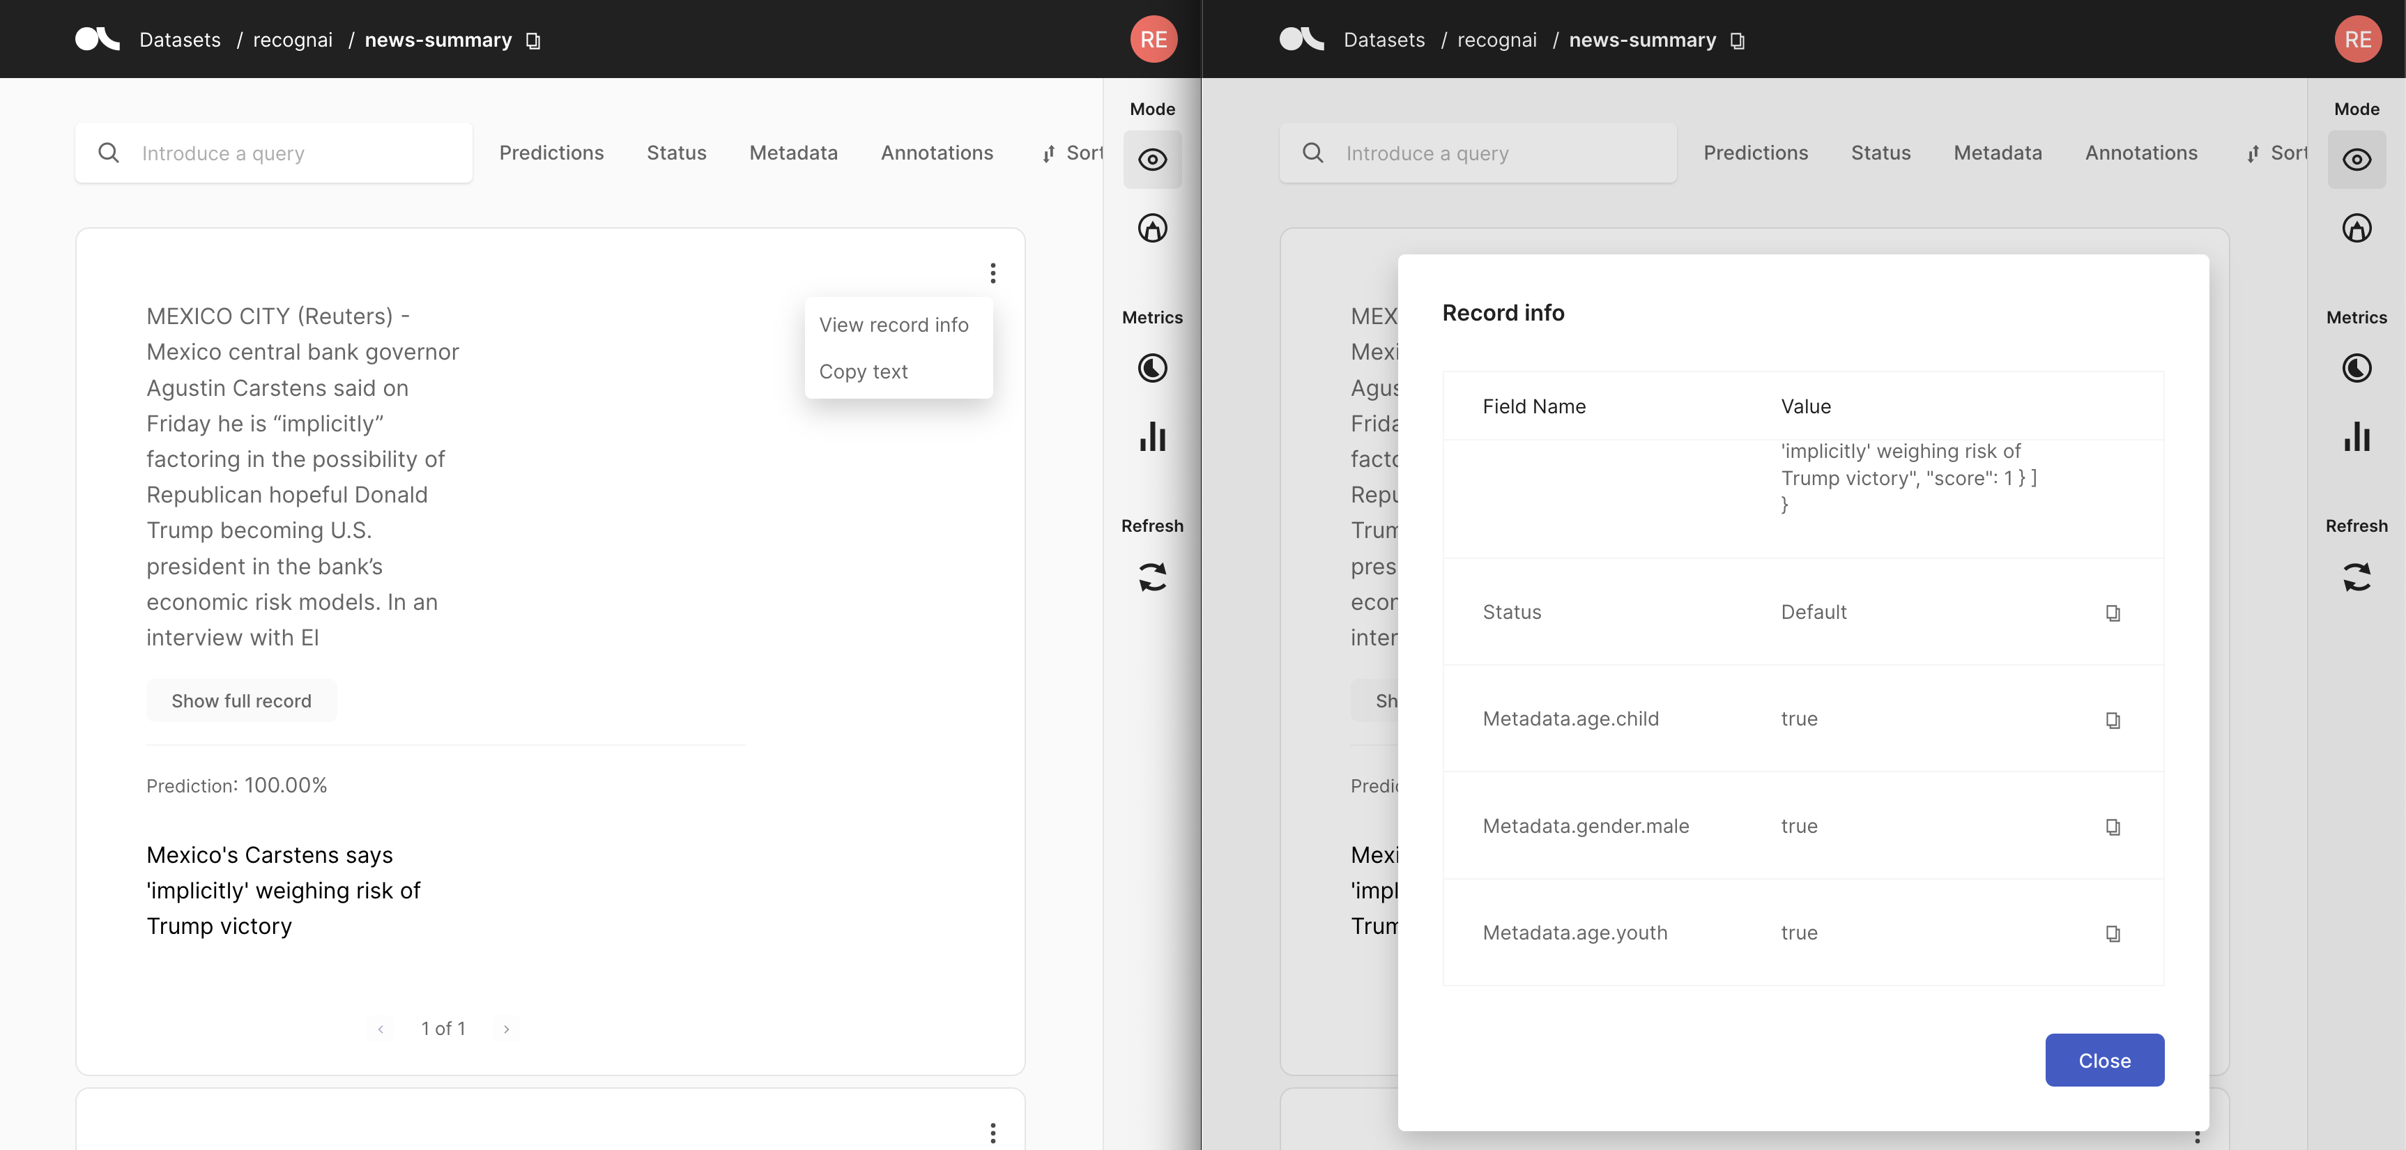The width and height of the screenshot is (2406, 1150).
Task: Close the Record info dialog
Action: [2104, 1060]
